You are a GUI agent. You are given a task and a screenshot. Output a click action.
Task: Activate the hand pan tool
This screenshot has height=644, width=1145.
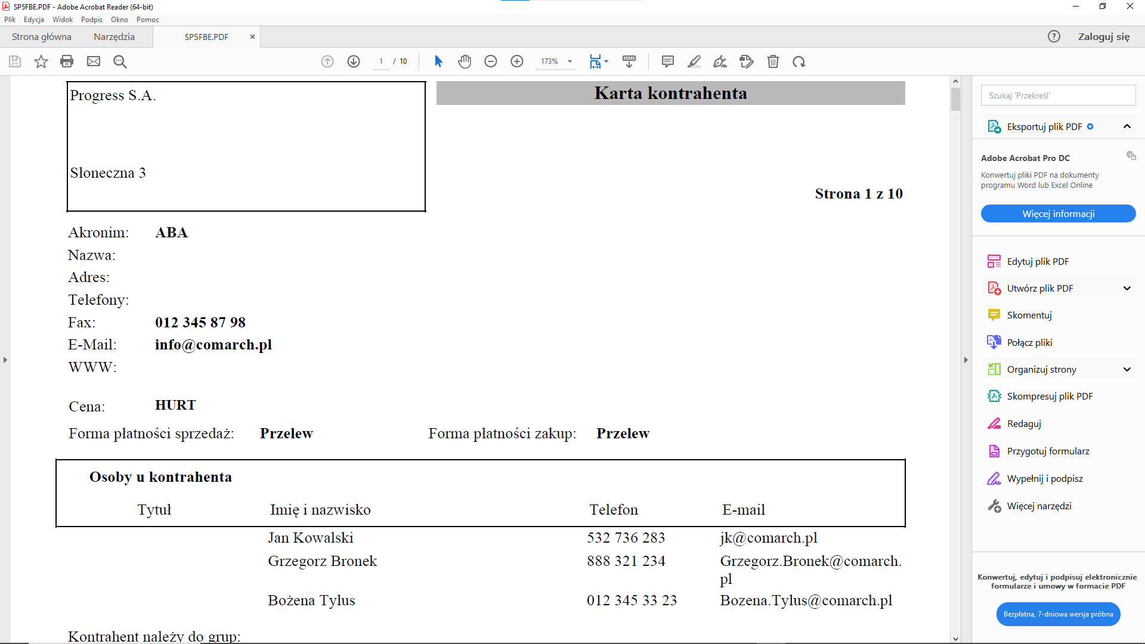point(465,61)
